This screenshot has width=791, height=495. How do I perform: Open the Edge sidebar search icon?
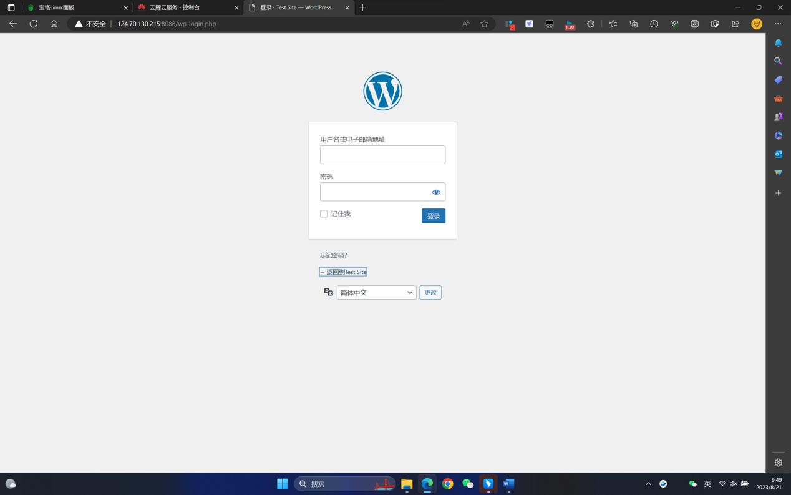pyautogui.click(x=778, y=61)
